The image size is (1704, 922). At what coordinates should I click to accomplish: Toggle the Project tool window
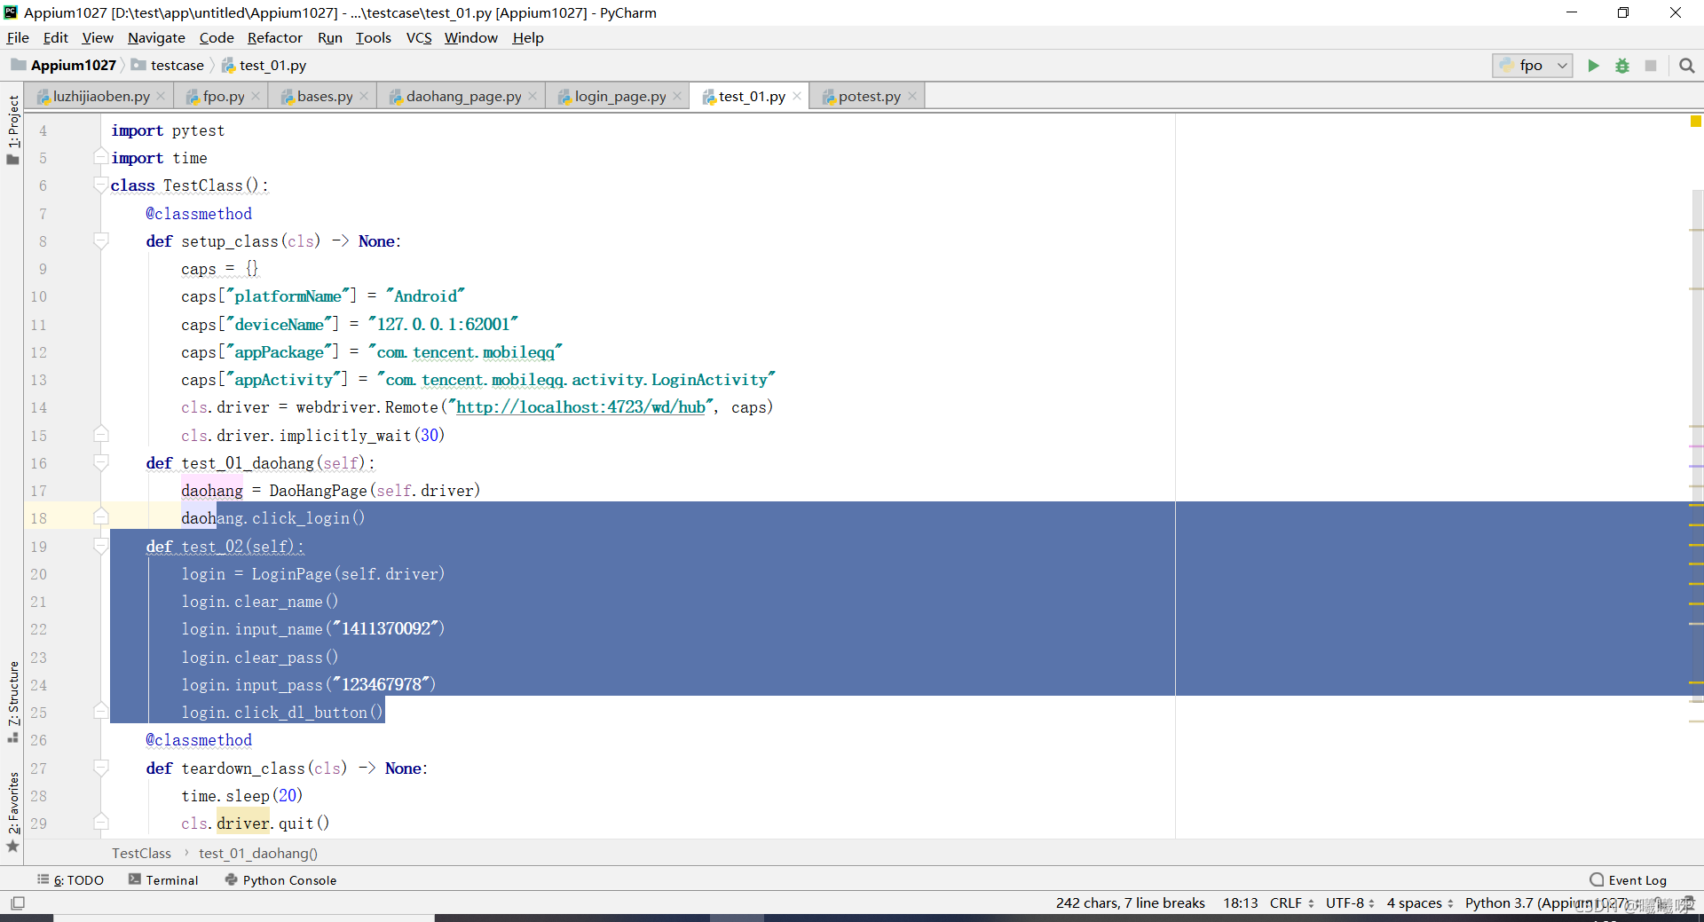[x=12, y=130]
